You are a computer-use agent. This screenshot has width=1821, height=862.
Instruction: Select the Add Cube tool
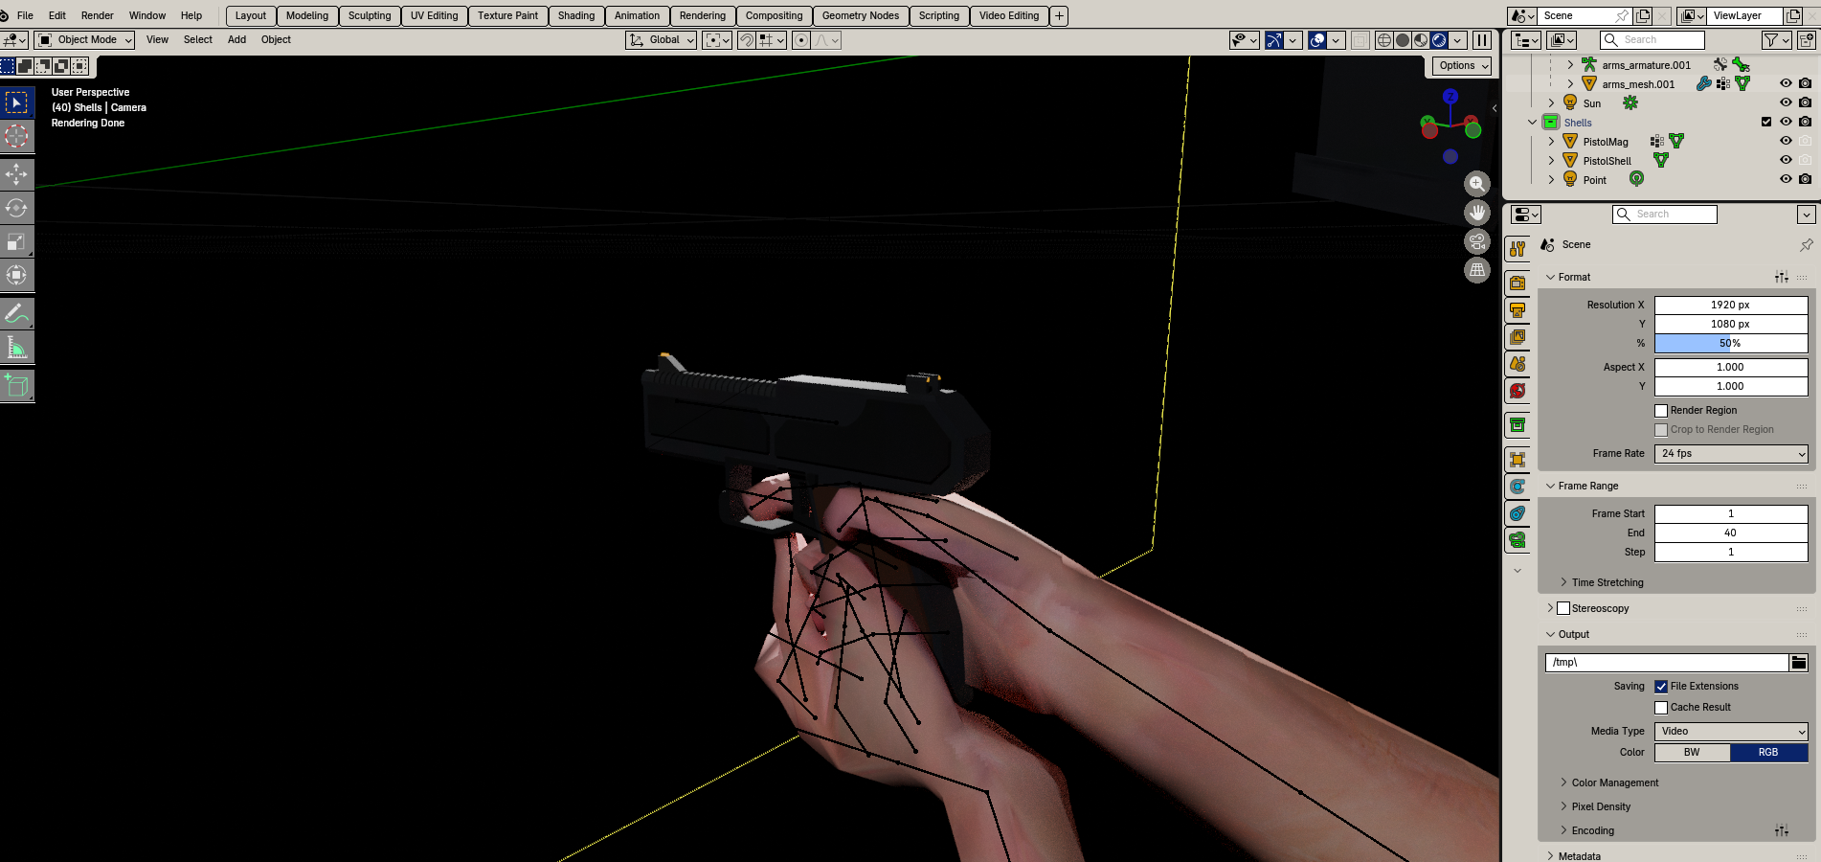pos(16,386)
